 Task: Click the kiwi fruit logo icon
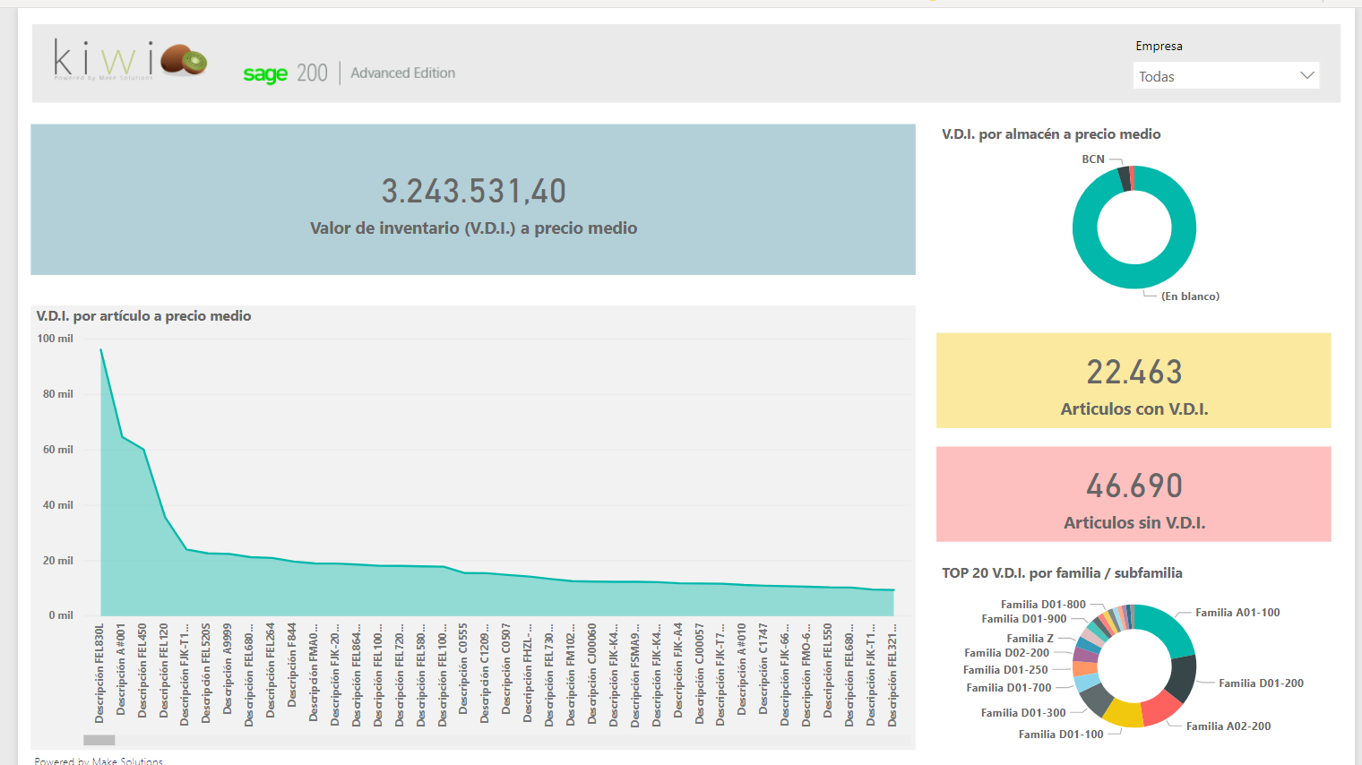(x=185, y=60)
